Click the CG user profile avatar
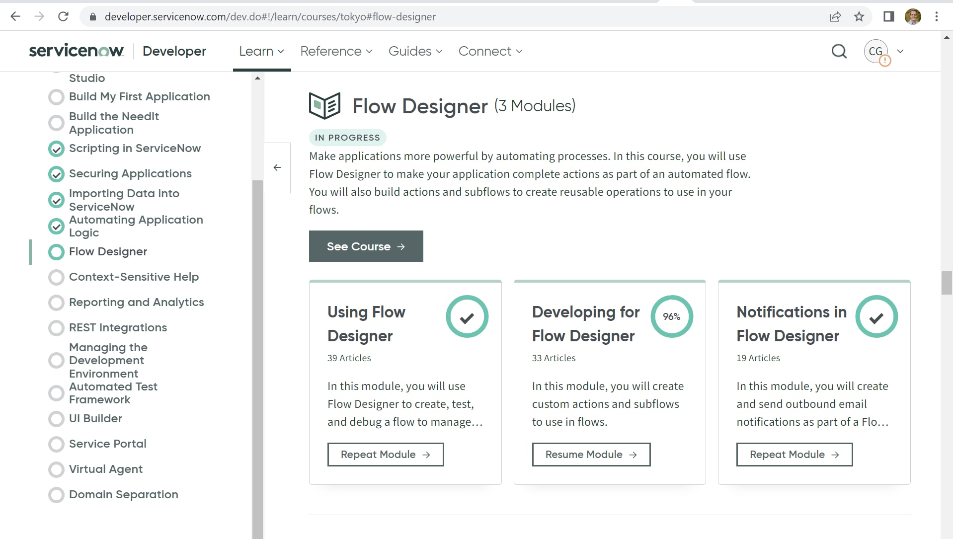 (x=875, y=51)
